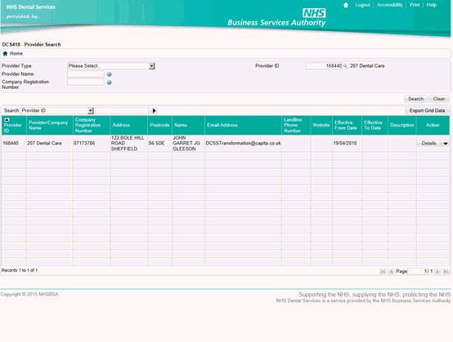
Task: Click the Details button for 207 Dental Care
Action: [429, 144]
